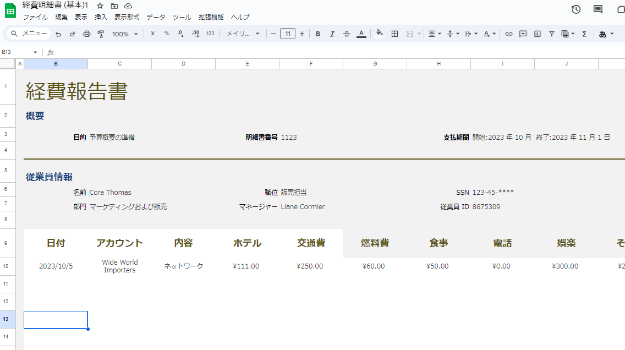Open the データ menu
The image size is (625, 350).
click(156, 17)
